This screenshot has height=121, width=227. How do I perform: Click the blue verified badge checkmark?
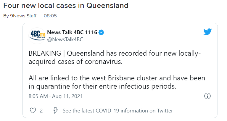[x=101, y=32]
